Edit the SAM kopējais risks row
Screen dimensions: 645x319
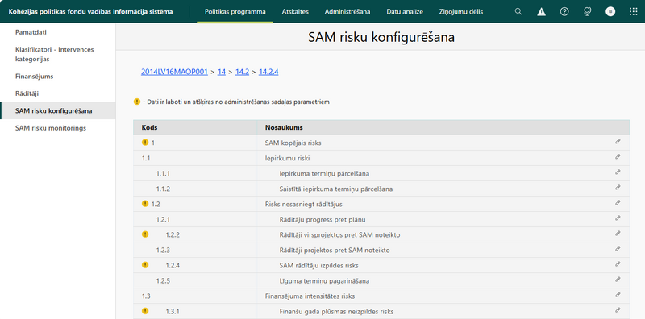pyautogui.click(x=618, y=142)
